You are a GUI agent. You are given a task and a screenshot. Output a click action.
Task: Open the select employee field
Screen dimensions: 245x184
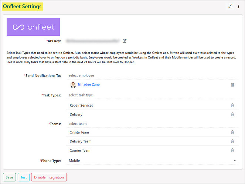tap(152, 75)
